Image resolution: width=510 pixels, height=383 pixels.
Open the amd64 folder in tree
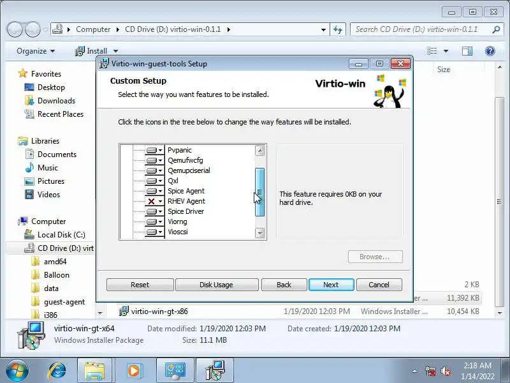[55, 262]
